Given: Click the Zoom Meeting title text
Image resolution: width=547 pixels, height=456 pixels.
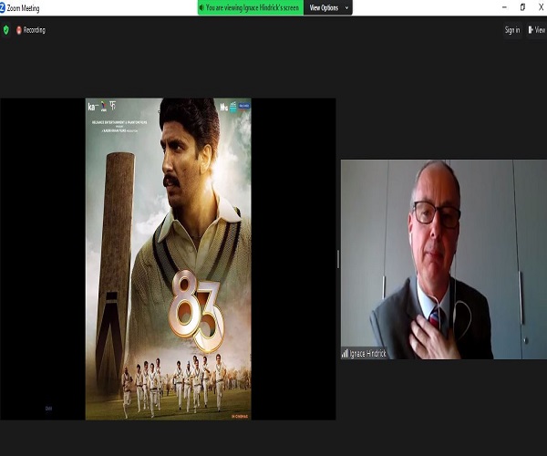Looking at the screenshot, I should click(23, 8).
